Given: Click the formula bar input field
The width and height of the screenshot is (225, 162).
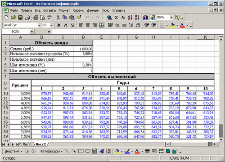Looking at the screenshot, I should click(137, 31).
